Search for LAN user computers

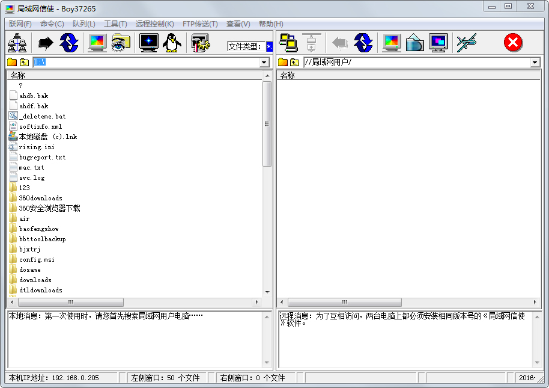(x=17, y=42)
